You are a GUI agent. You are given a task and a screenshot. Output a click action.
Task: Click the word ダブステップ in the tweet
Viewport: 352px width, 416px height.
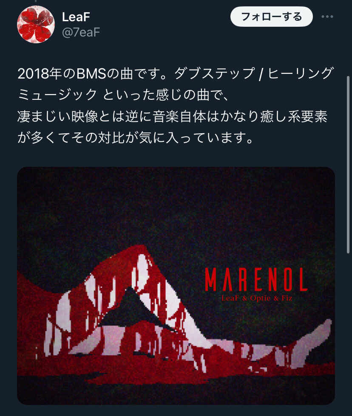click(215, 73)
